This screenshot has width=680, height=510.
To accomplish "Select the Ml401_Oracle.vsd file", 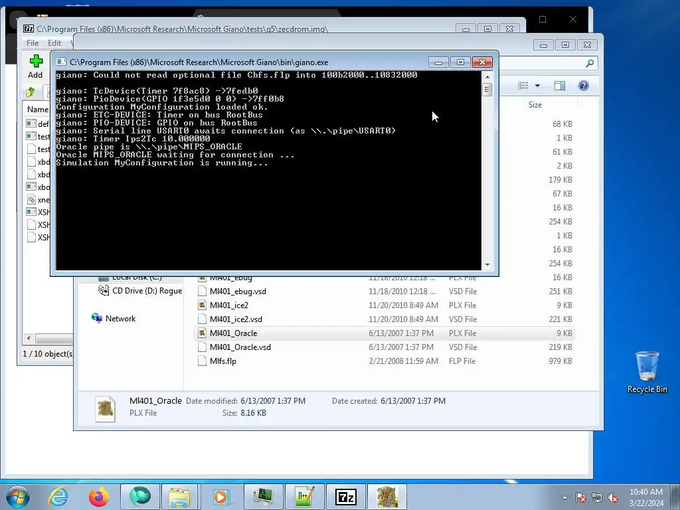I will point(385,347).
